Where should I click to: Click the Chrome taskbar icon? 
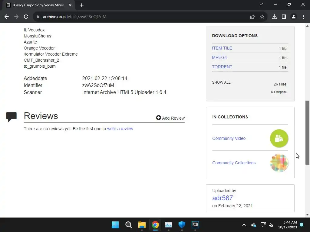coord(155,225)
